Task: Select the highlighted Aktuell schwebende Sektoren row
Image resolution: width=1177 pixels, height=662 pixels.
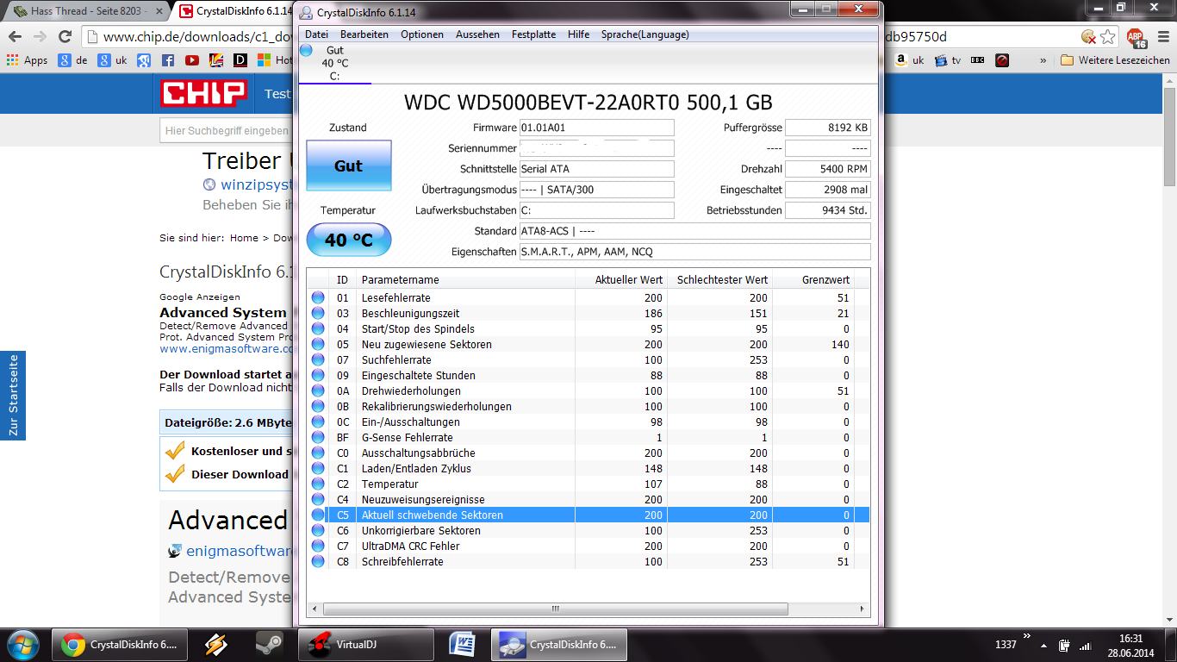Action: [588, 515]
